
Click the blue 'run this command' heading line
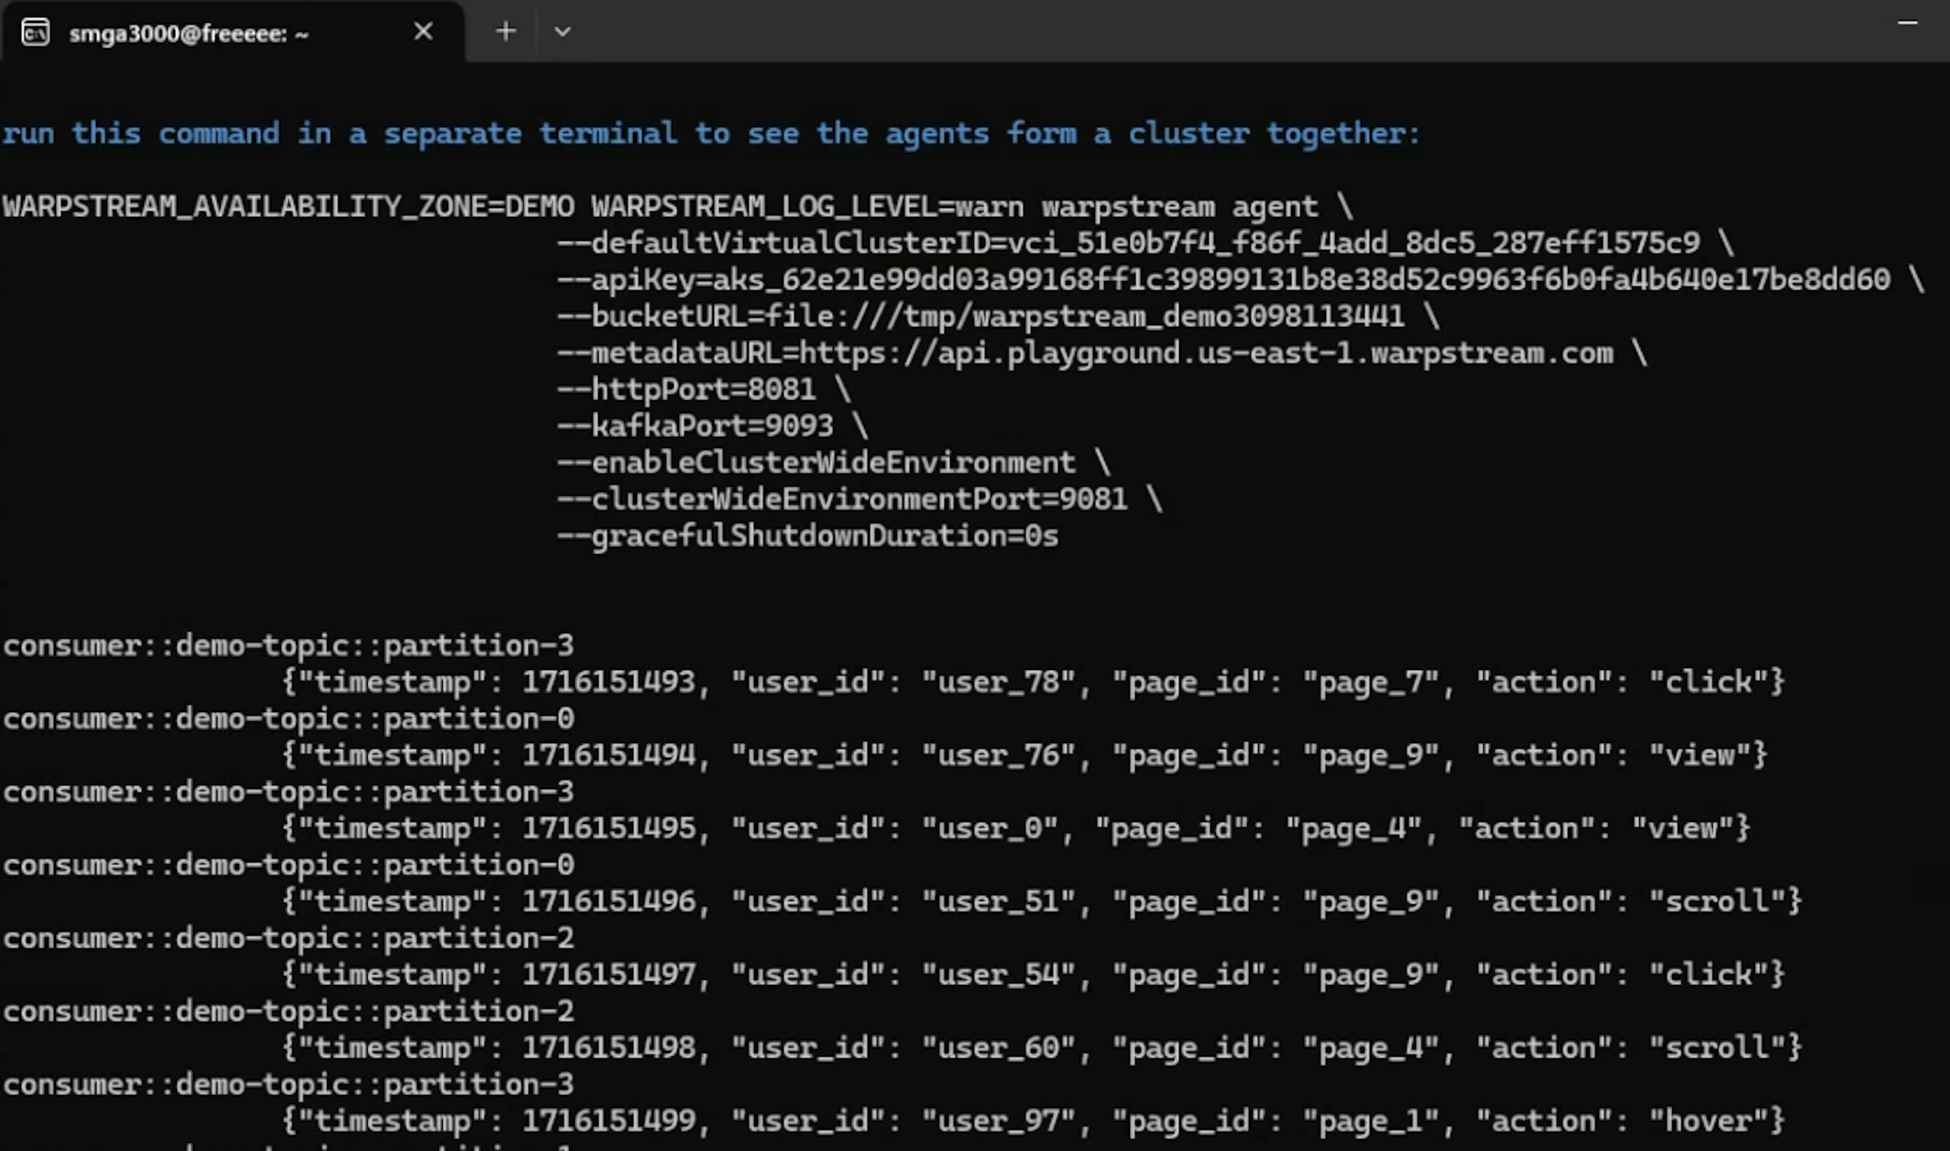tap(710, 134)
